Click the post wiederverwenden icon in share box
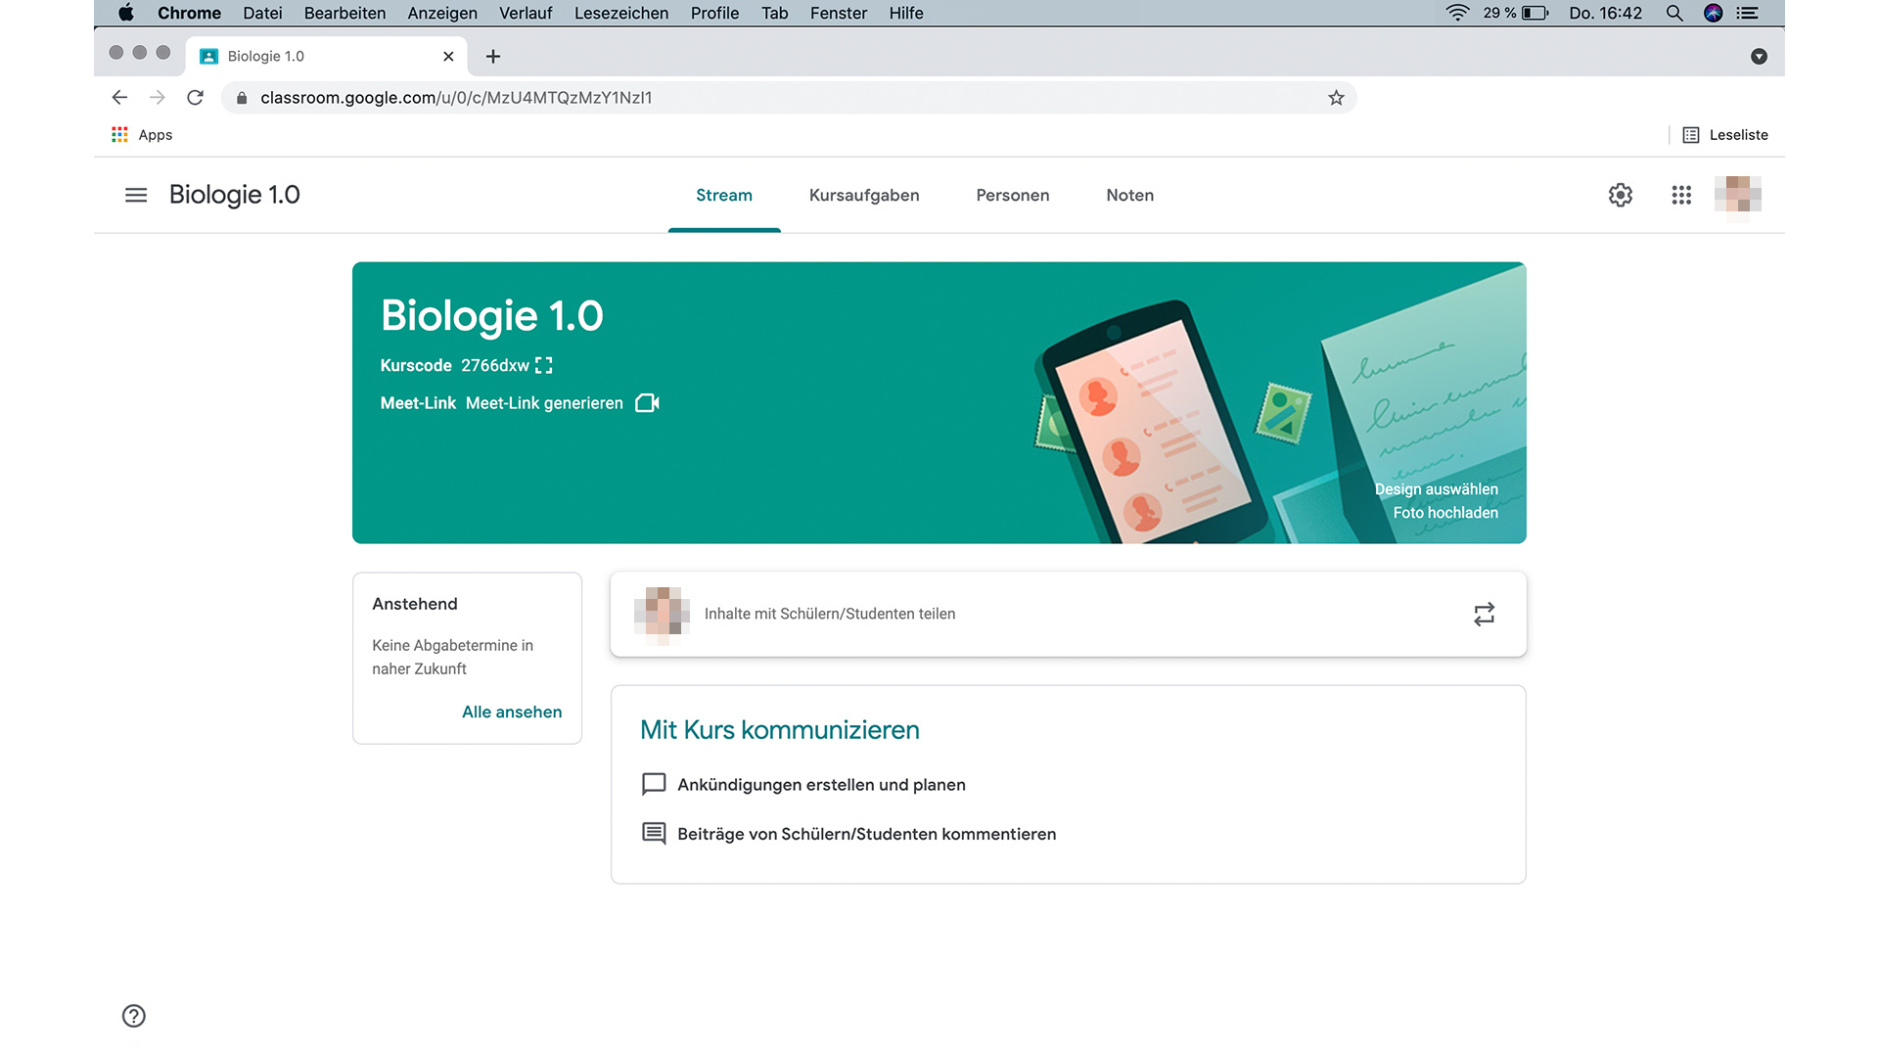The width and height of the screenshot is (1879, 1057). (x=1484, y=614)
